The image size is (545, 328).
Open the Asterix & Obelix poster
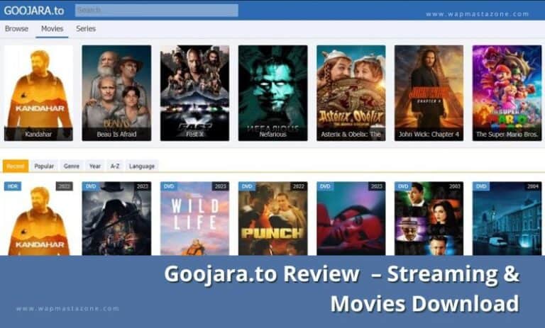point(351,93)
